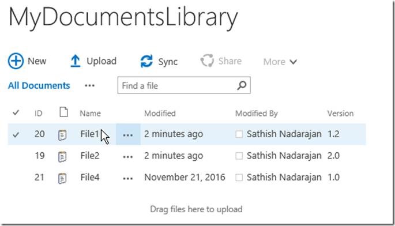Click the Upload arrow icon
The width and height of the screenshot is (395, 226).
coord(75,61)
